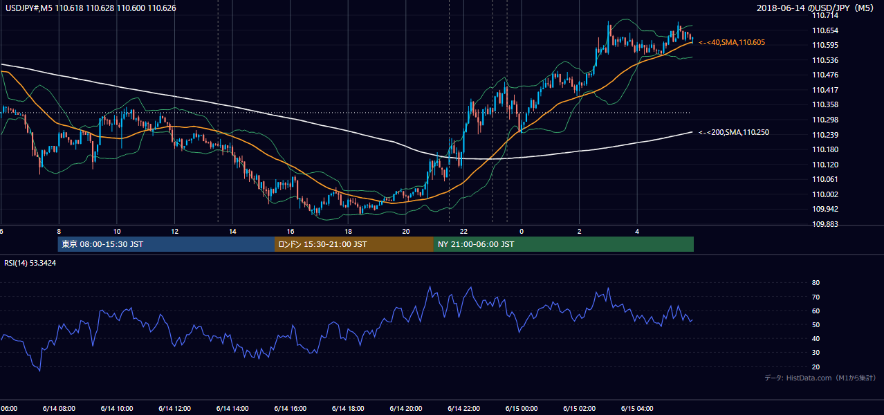Click RSI scale value 20
The width and height of the screenshot is (884, 415).
(816, 367)
